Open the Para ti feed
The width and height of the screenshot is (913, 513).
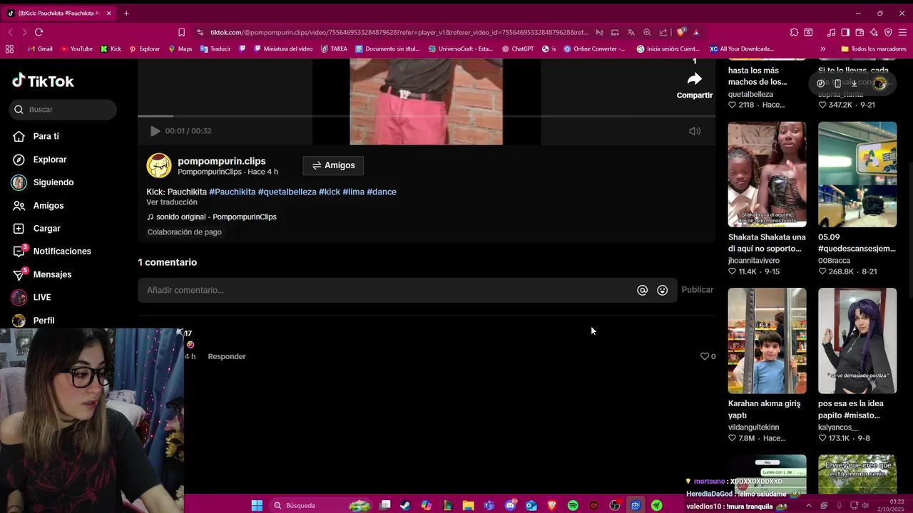tap(46, 136)
